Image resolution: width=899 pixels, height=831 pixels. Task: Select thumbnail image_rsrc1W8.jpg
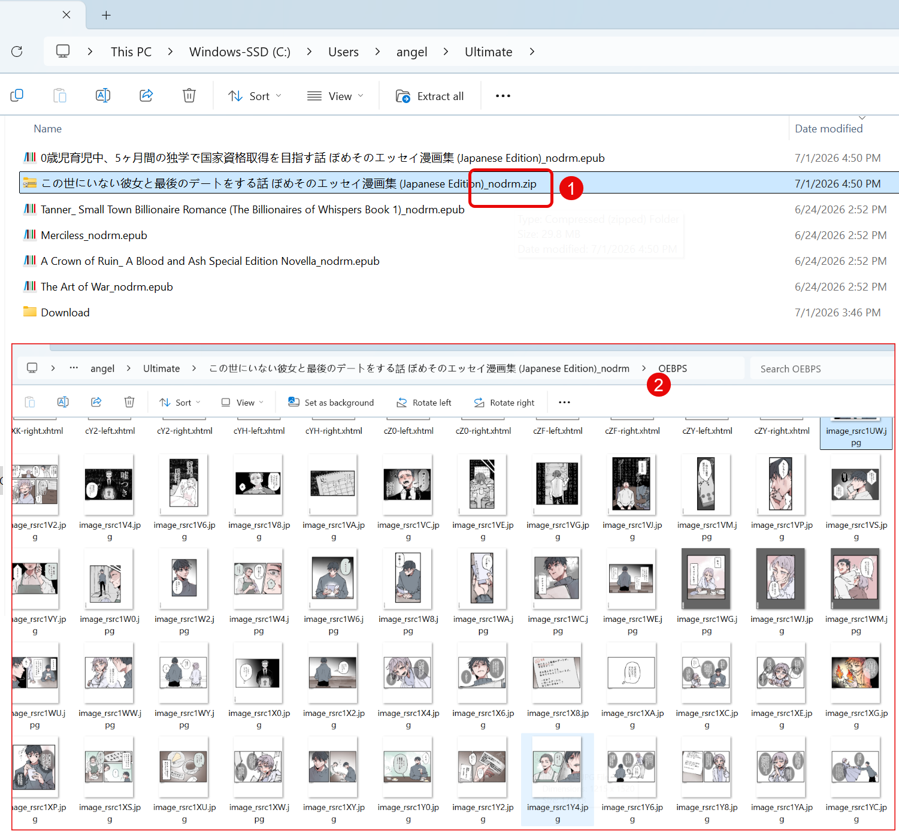click(x=408, y=592)
